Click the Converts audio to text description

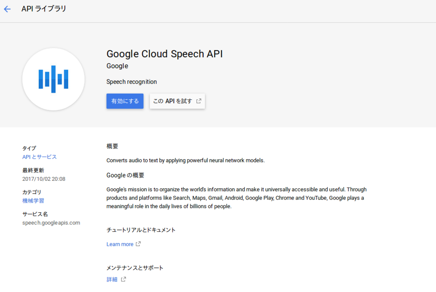(x=185, y=160)
